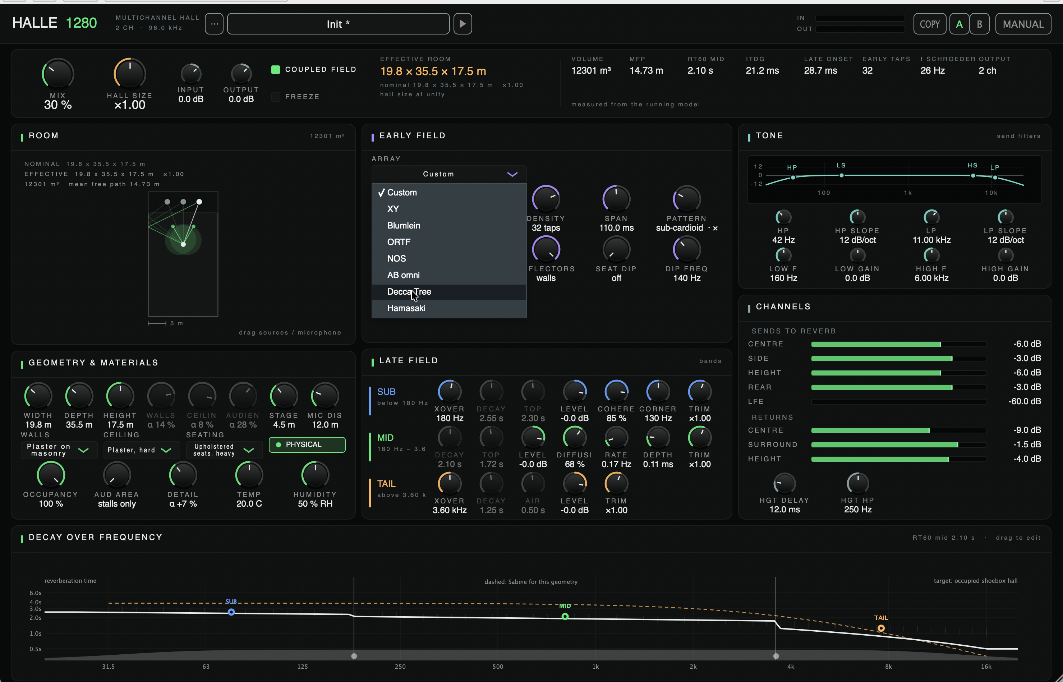Click the HALL SIZE knob
Image resolution: width=1063 pixels, height=682 pixels.
coord(130,74)
